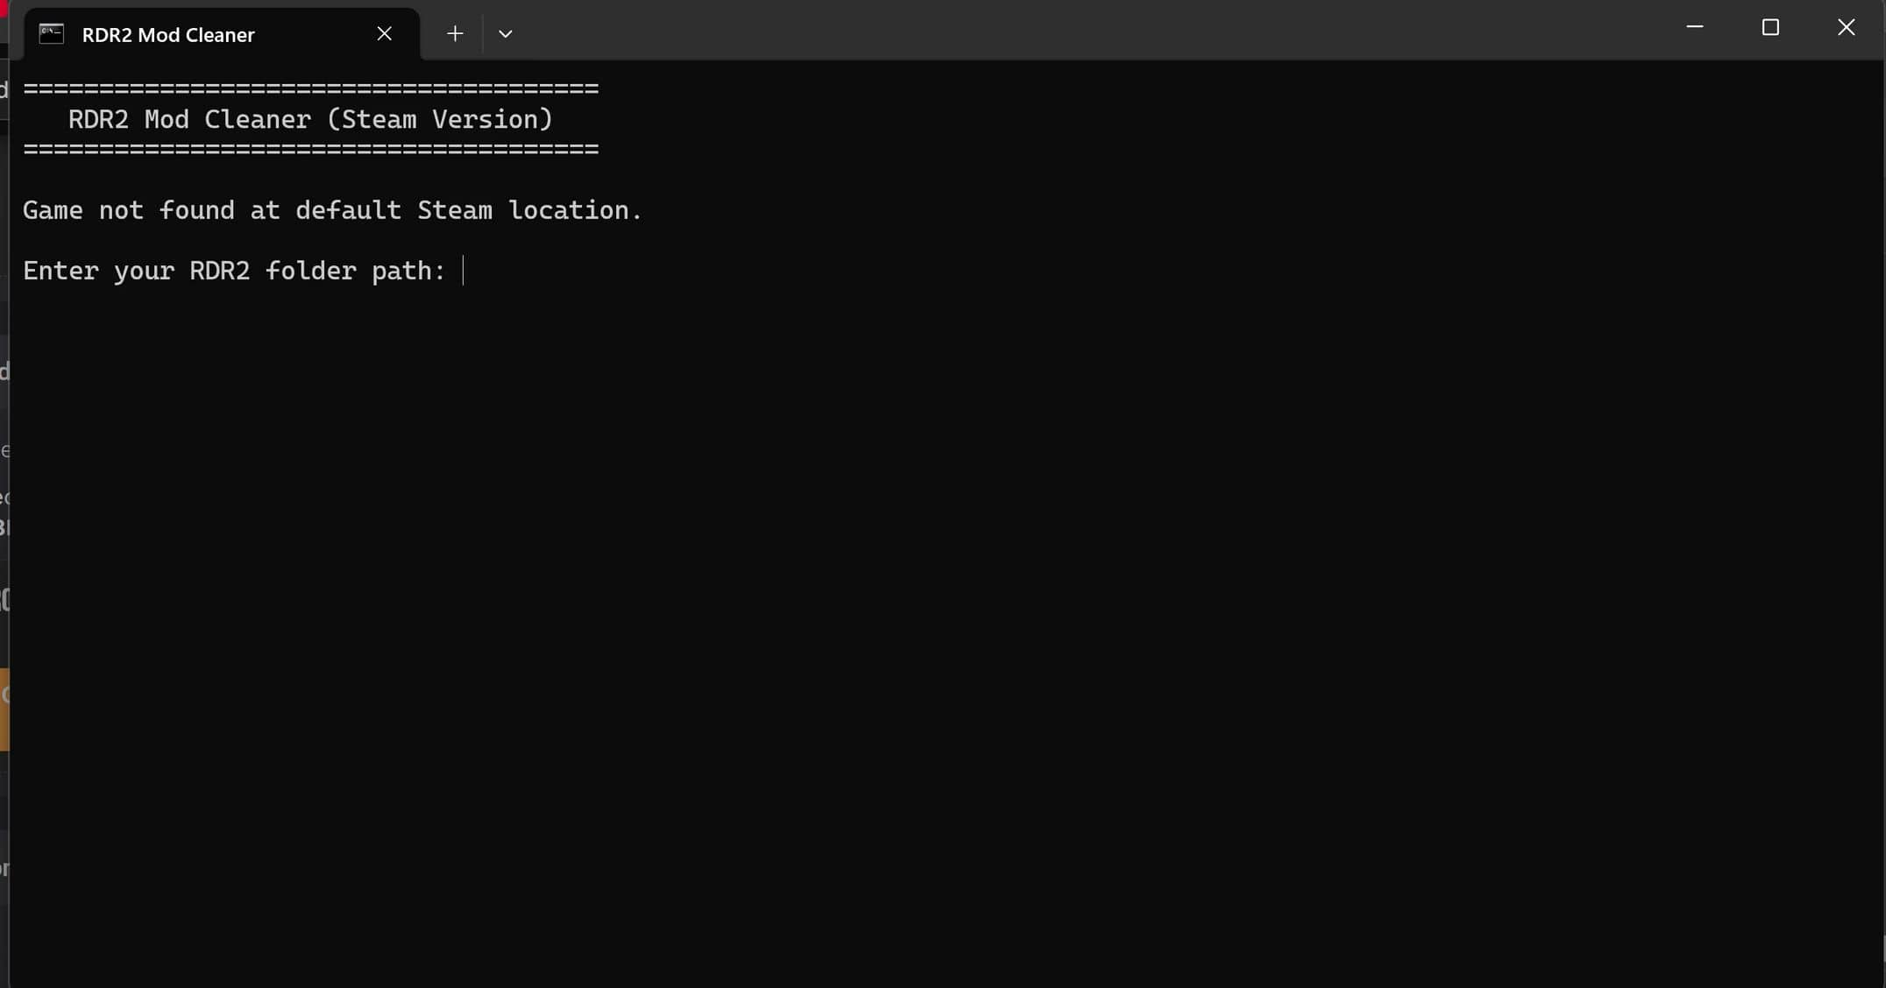1886x988 pixels.
Task: Open a new terminal tab
Action: pyautogui.click(x=455, y=34)
